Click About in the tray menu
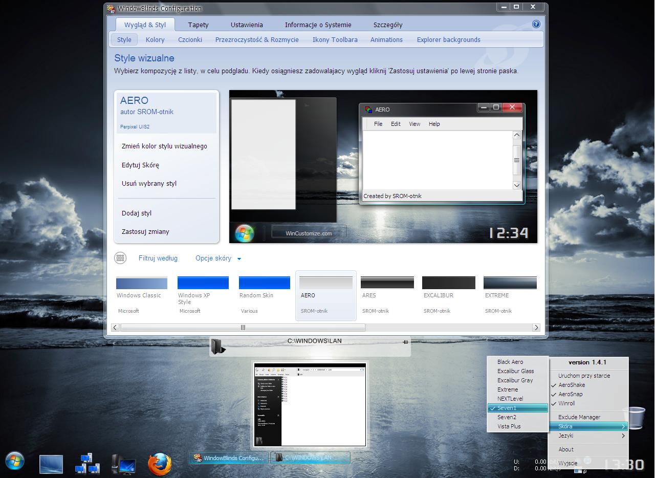This screenshot has height=478, width=655. 588,449
